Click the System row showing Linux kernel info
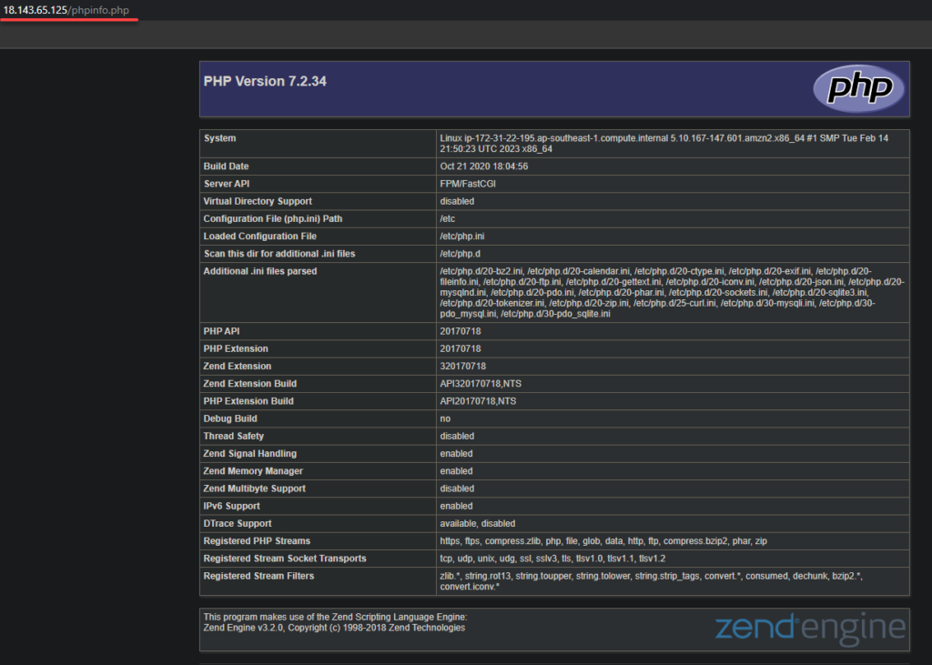This screenshot has width=932, height=665. pyautogui.click(x=637, y=144)
